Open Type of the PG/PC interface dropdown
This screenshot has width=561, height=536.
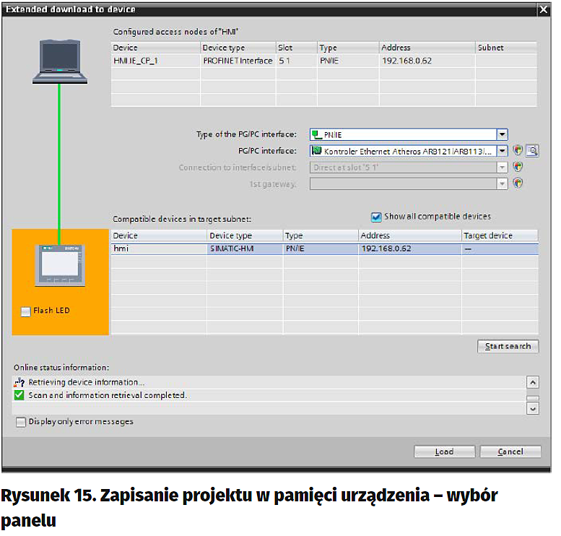pos(502,135)
